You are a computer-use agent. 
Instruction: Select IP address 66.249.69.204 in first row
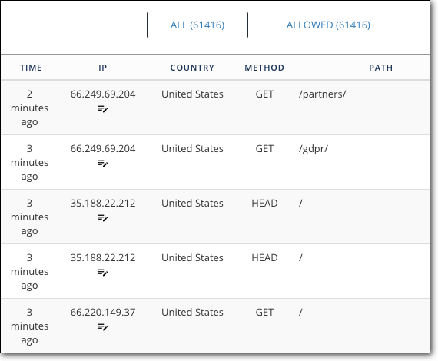coord(103,94)
